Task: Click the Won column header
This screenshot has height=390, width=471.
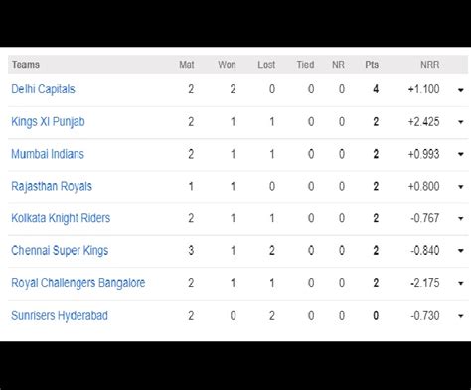Action: pyautogui.click(x=227, y=65)
